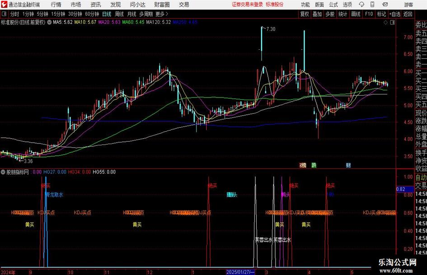Screen dimensions: 427x275
Task: Click the diamond icon above the price axis
Action: pos(385,23)
